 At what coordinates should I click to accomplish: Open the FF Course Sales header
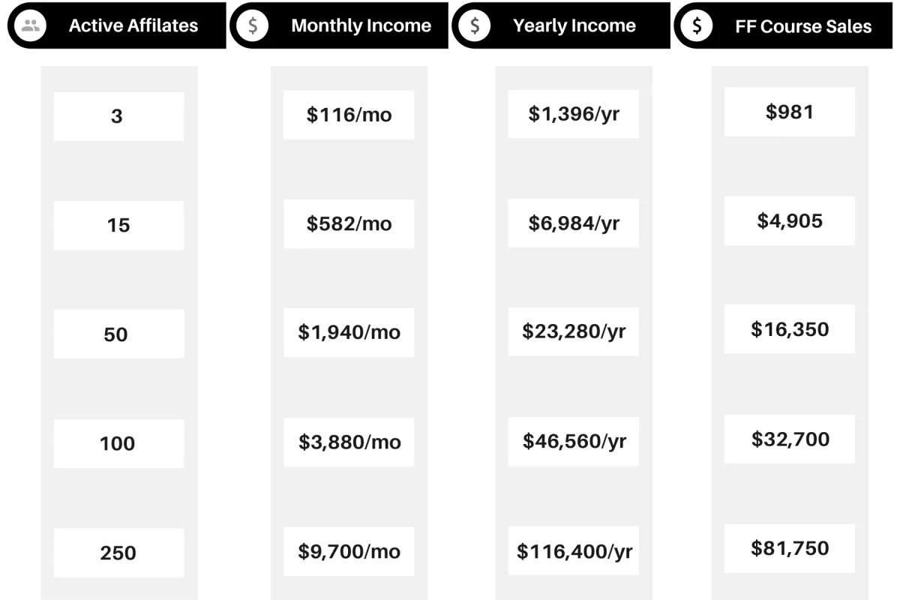point(784,25)
